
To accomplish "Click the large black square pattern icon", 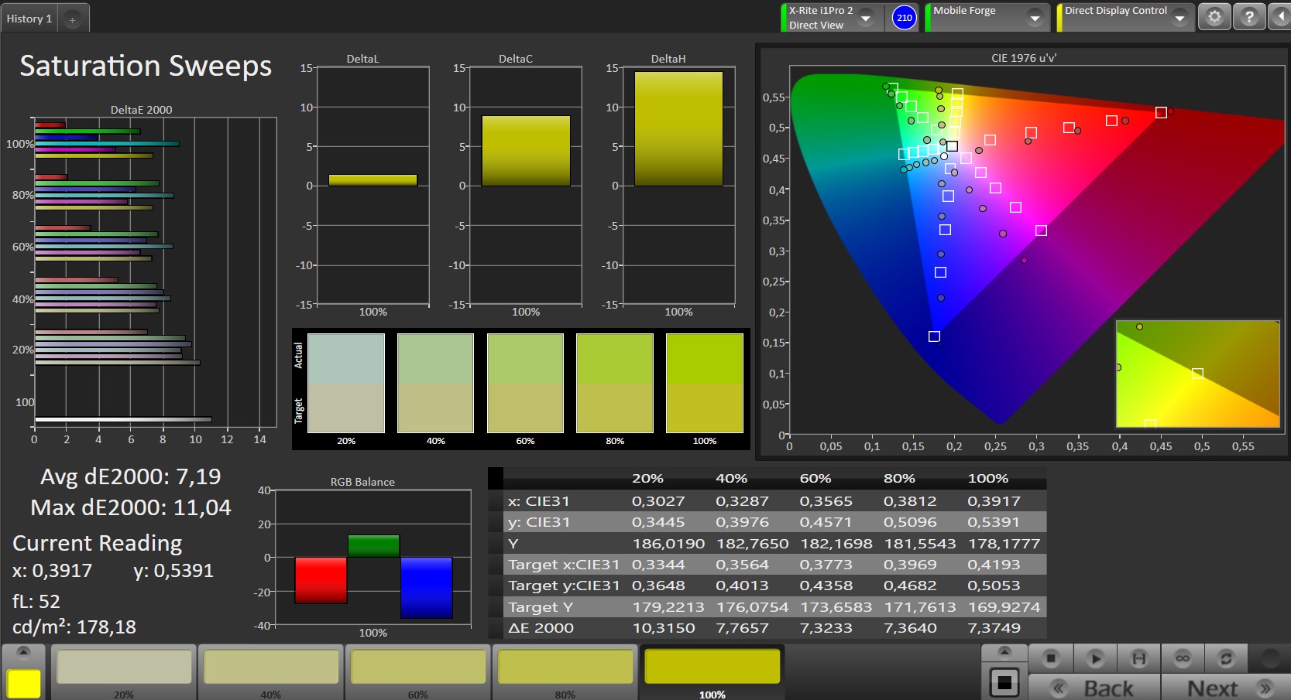I will 1004,682.
